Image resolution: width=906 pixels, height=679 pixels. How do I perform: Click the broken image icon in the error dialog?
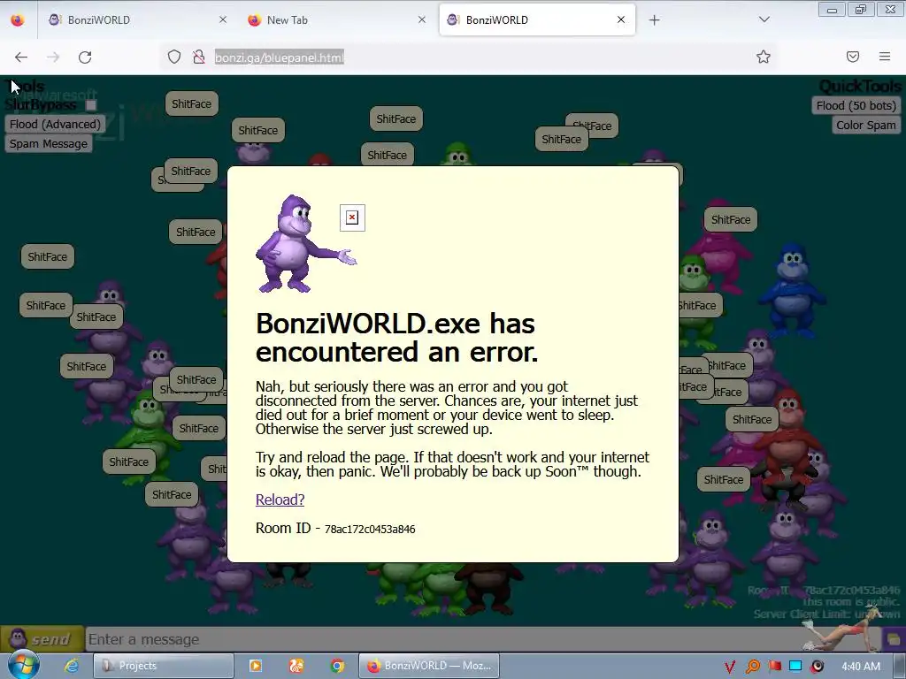(352, 217)
